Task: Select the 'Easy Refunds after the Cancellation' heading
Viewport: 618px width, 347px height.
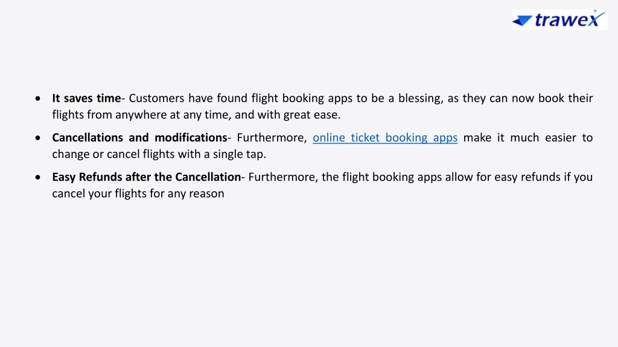Action: [146, 177]
